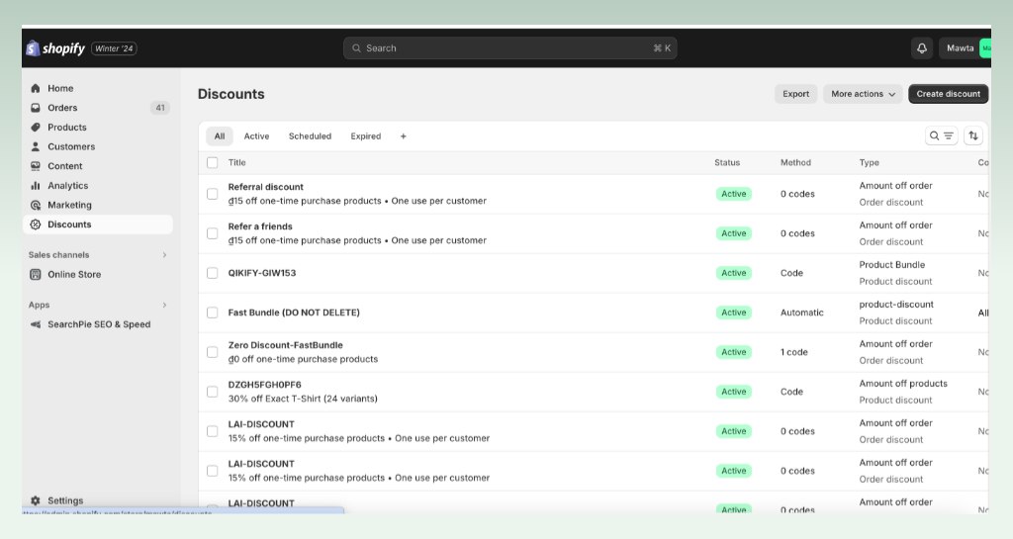Click the orders count badge 41
The image size is (1013, 539).
tap(160, 108)
